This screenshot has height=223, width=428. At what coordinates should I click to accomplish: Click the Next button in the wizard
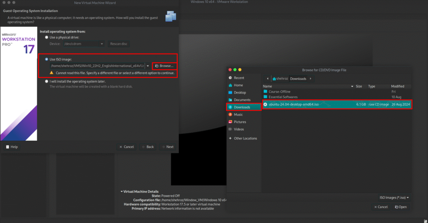coord(168,147)
